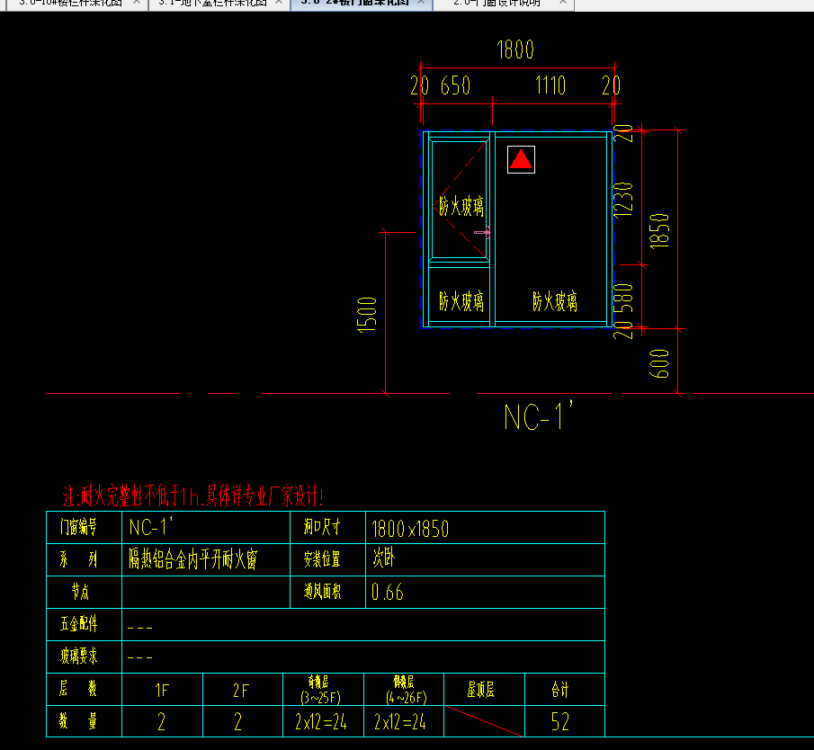
Task: Click the 次卧 installation location cell
Action: point(384,559)
